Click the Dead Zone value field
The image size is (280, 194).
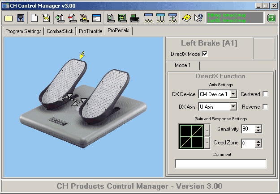tap(248, 143)
